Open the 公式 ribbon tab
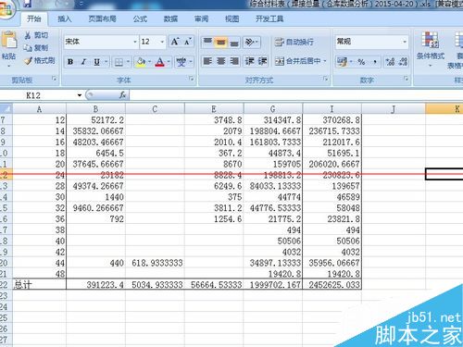463x347 pixels. pos(140,19)
